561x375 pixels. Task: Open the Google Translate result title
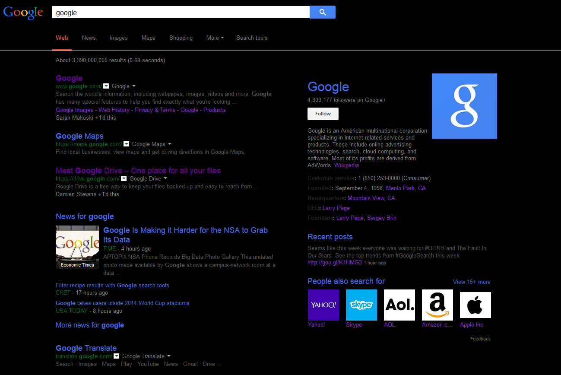(x=86, y=348)
